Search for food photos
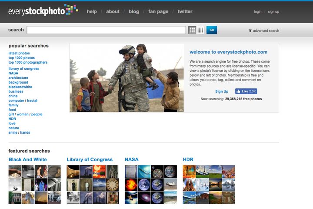This screenshot has width=313, height=209. click(12, 110)
